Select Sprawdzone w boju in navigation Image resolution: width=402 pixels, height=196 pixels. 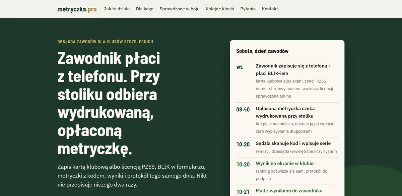tap(180, 9)
